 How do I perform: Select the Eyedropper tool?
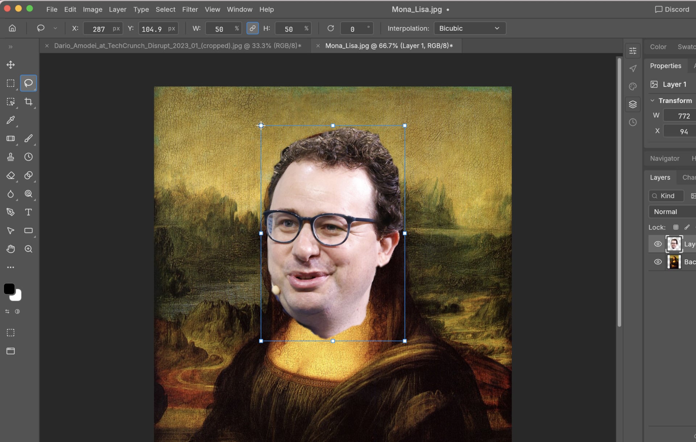tap(11, 120)
